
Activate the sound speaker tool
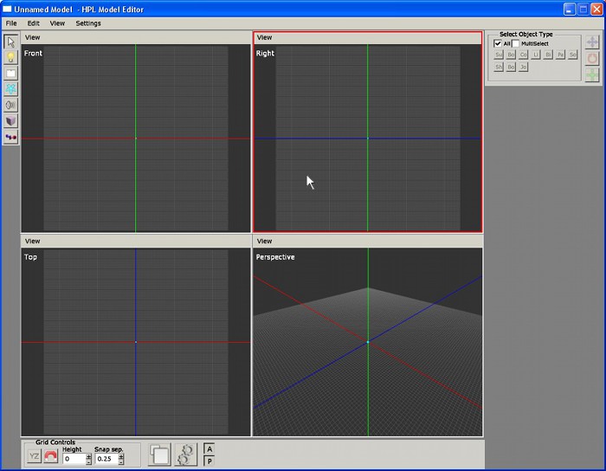pos(11,105)
